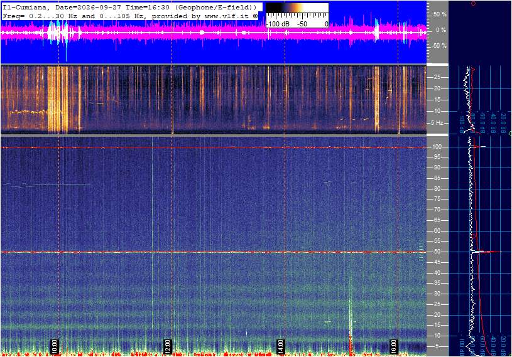
Task: Click the '0 %' amplitude axis label
Action: 441,30
